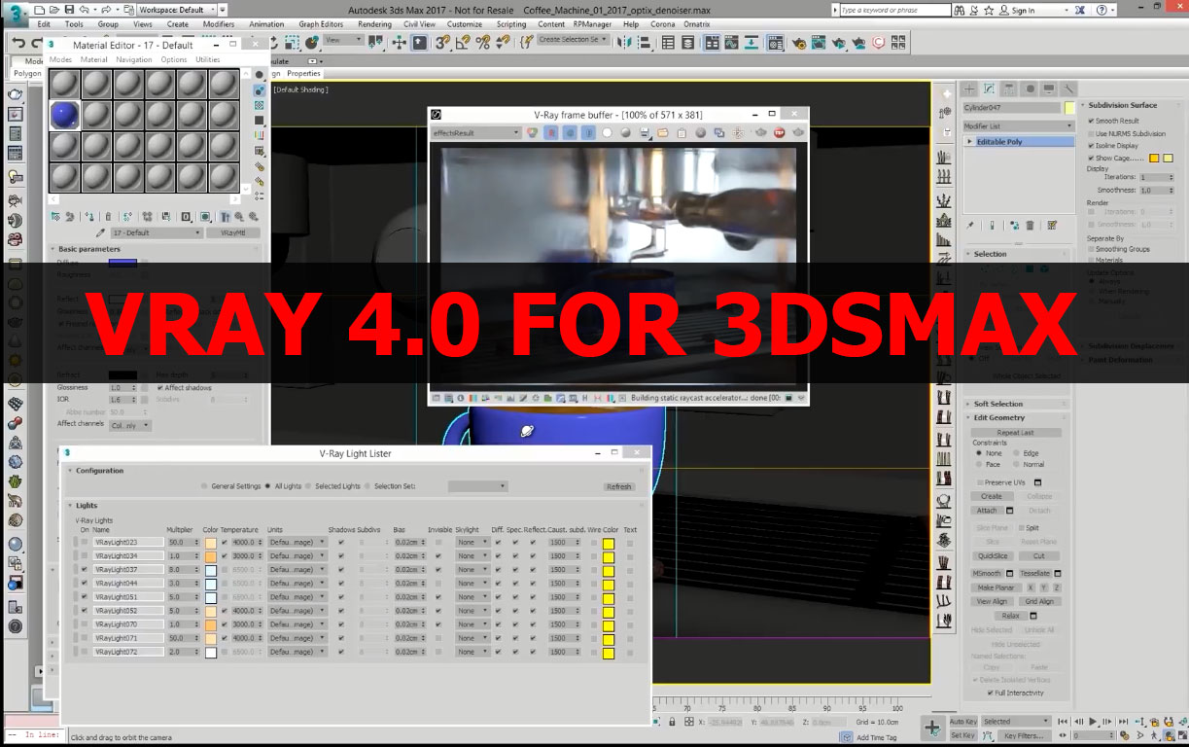The image size is (1189, 747).
Task: Open Customize menu
Action: 465,24
